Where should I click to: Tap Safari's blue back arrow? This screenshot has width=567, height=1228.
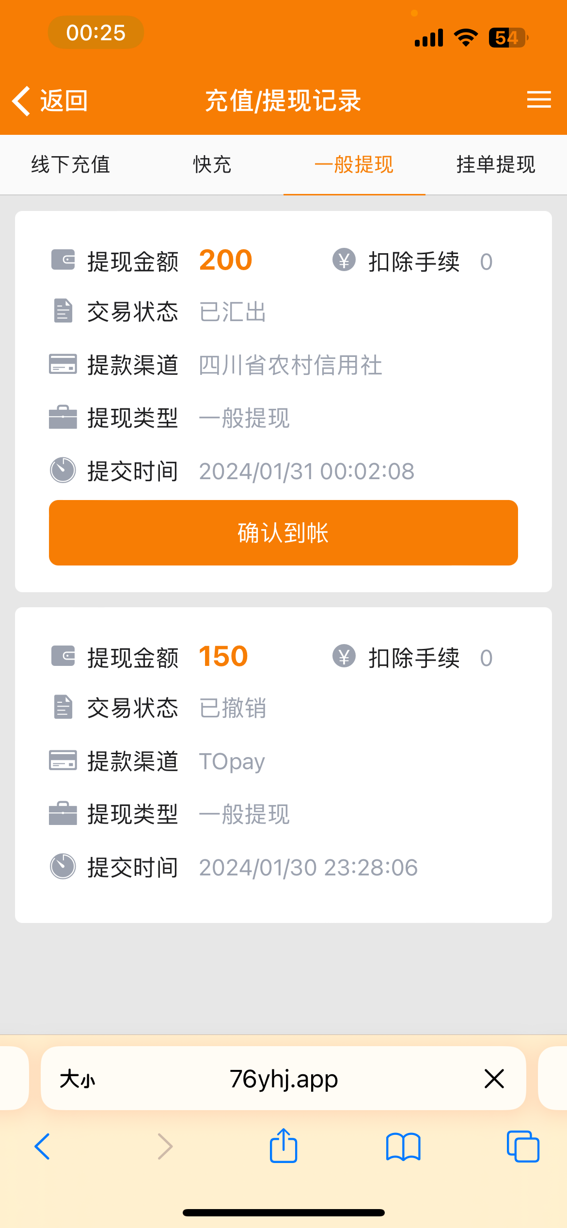[x=43, y=1147]
